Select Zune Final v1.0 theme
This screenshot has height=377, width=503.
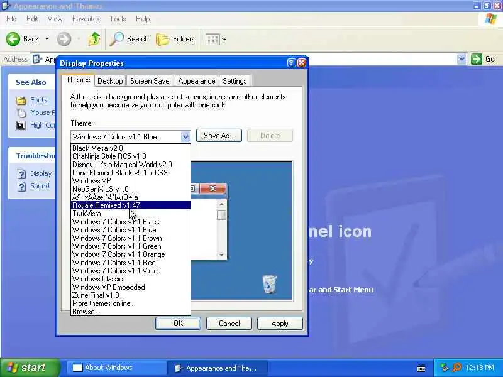131,295
